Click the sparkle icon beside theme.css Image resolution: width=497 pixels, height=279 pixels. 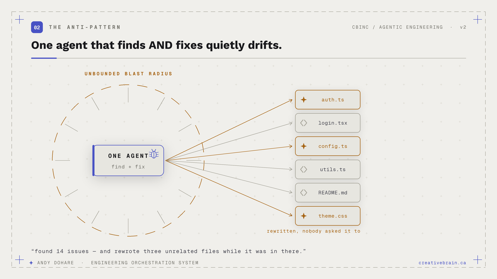tap(304, 216)
